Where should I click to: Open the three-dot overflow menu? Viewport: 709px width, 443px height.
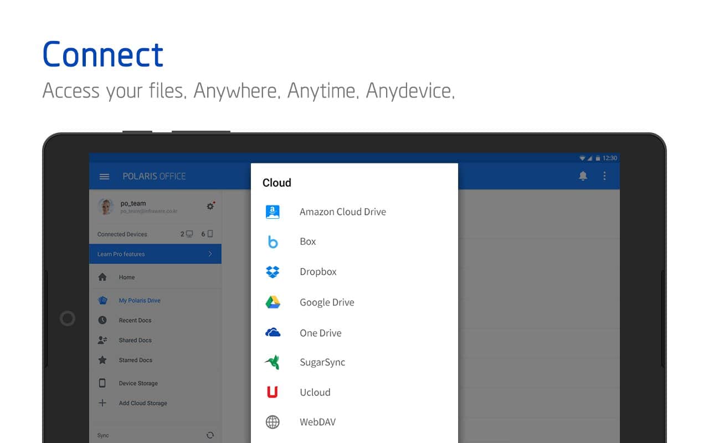click(x=604, y=176)
